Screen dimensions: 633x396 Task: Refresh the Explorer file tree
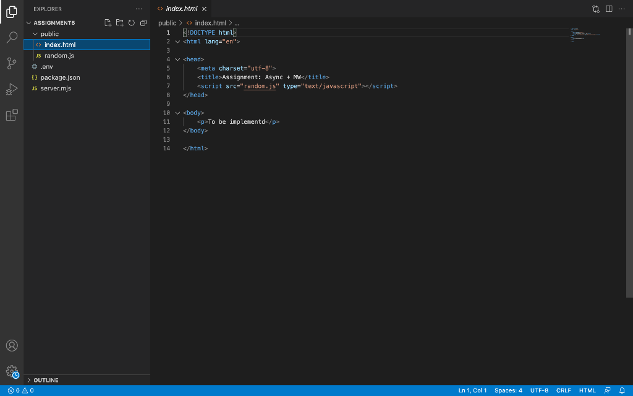[131, 23]
